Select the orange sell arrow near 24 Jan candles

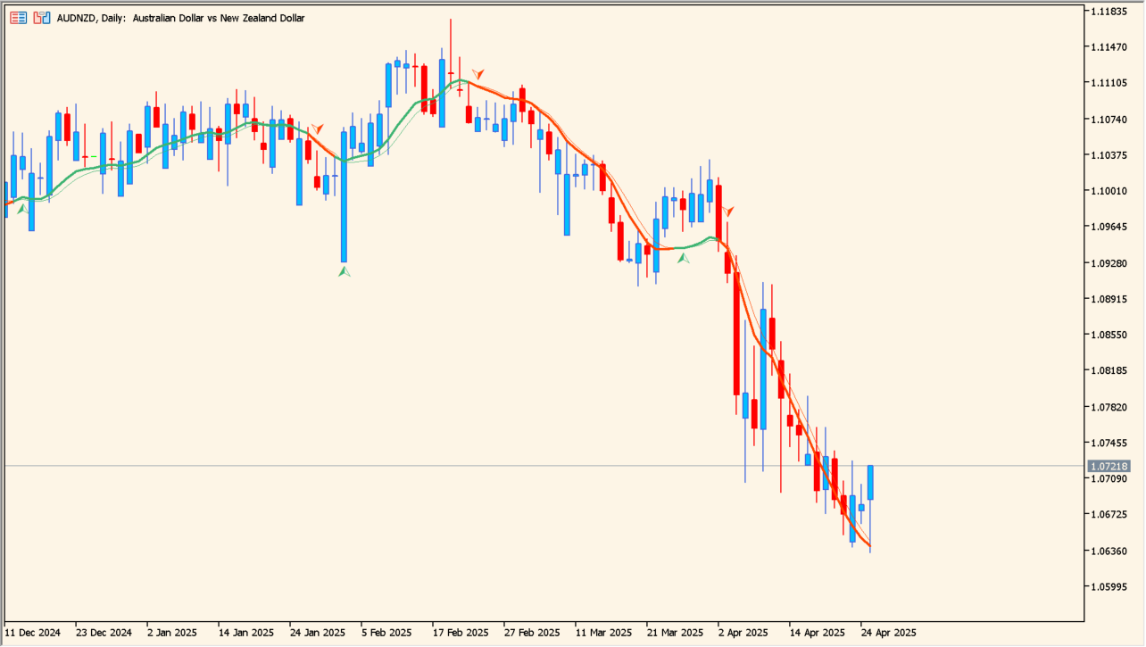click(x=317, y=129)
